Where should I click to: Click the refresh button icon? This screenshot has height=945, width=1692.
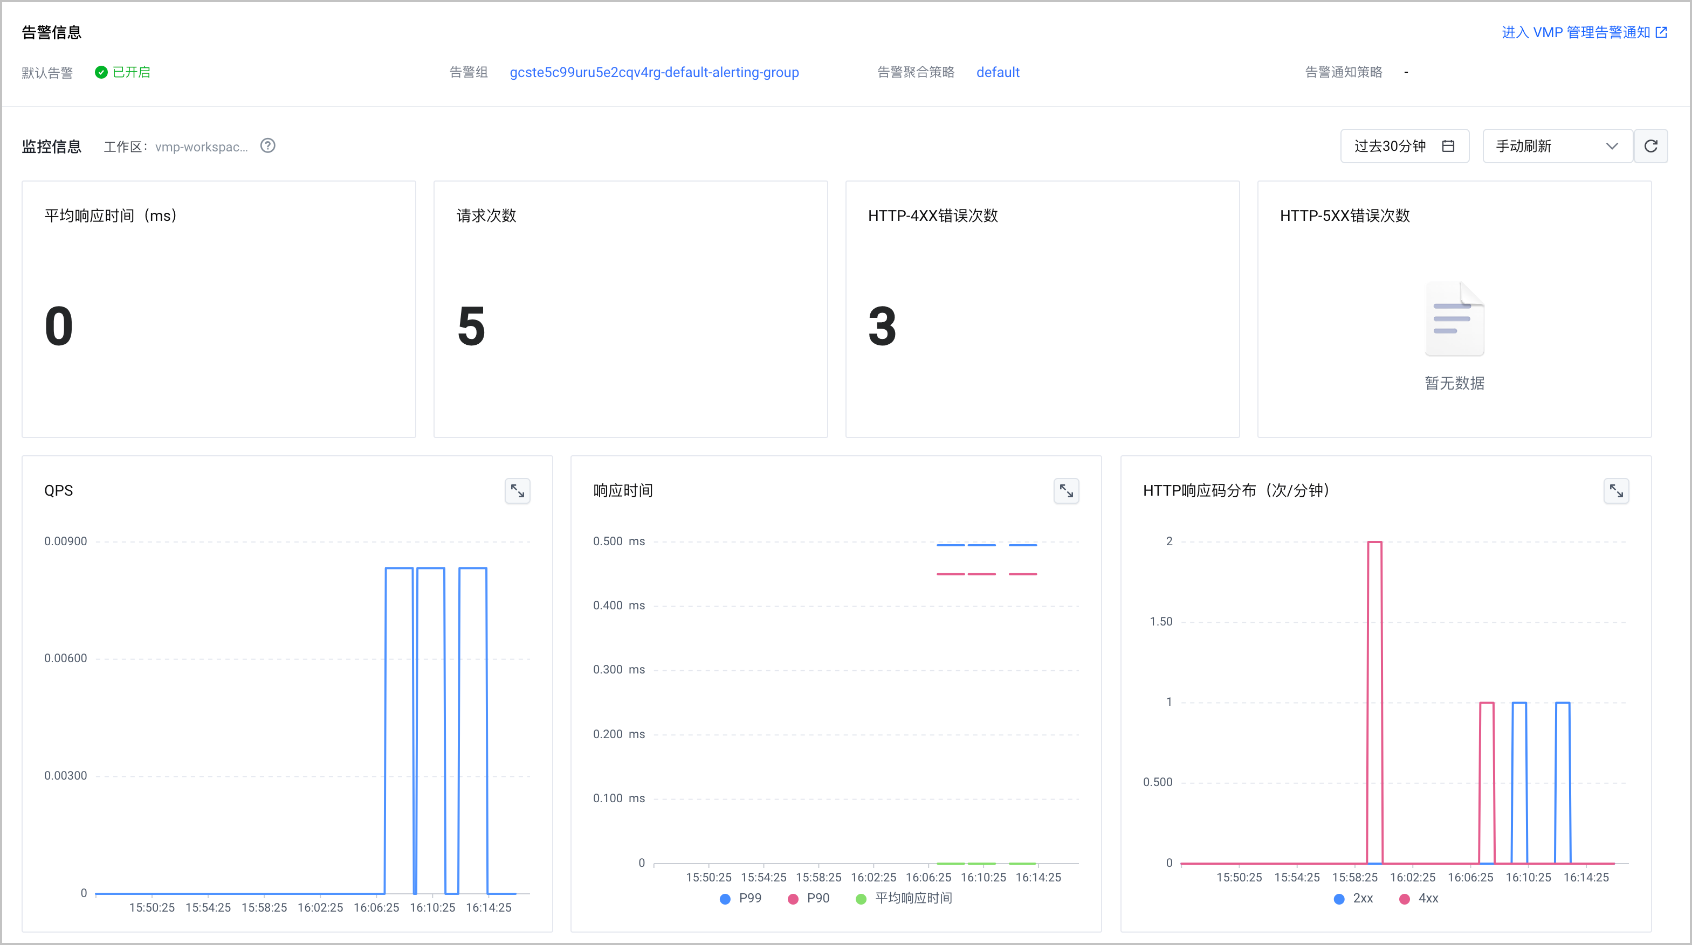coord(1650,145)
